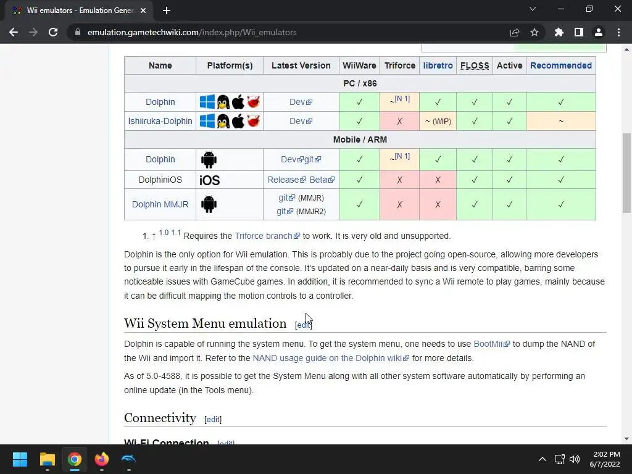This screenshot has width=632, height=474.
Task: Click the Windows icon in PC Dolphin row
Action: 207,102
